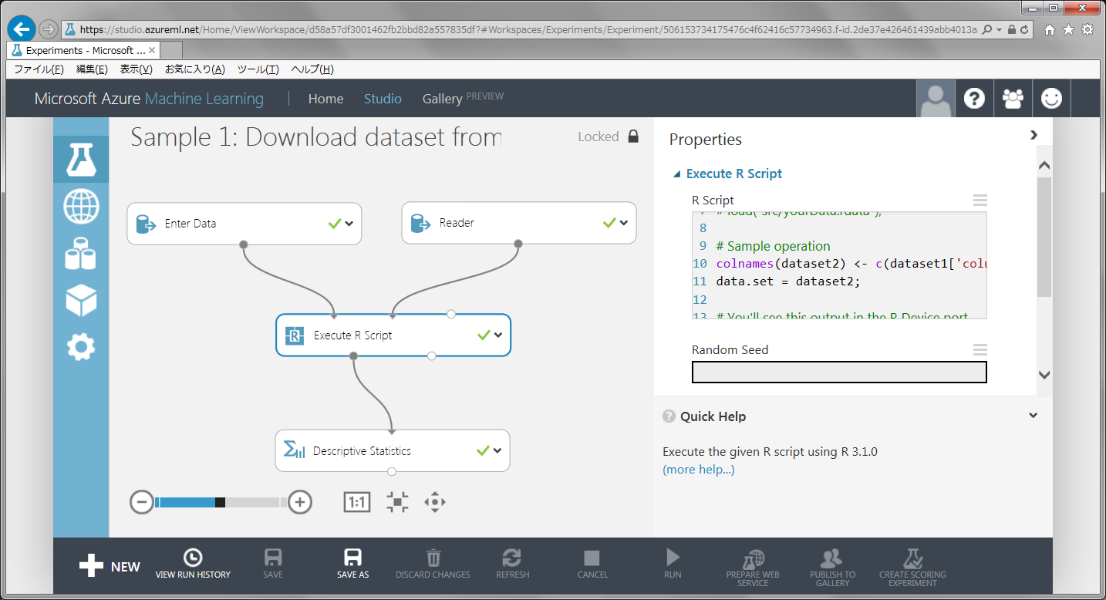The height and width of the screenshot is (600, 1106).
Task: Open the Studio tab
Action: click(383, 99)
